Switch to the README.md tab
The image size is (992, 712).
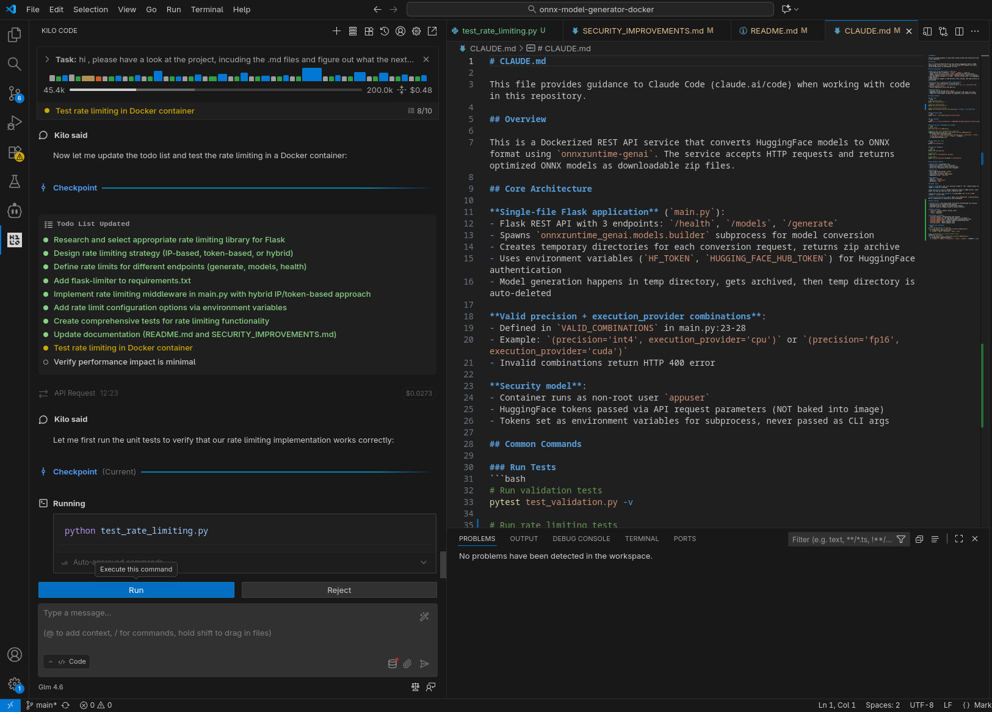coord(773,31)
